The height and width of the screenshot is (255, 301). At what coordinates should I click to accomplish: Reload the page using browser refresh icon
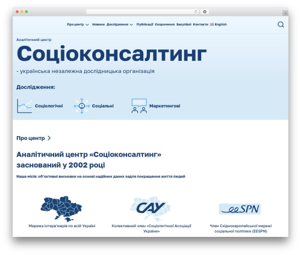click(196, 12)
